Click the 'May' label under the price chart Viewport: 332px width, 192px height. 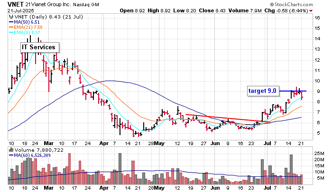point(159,143)
